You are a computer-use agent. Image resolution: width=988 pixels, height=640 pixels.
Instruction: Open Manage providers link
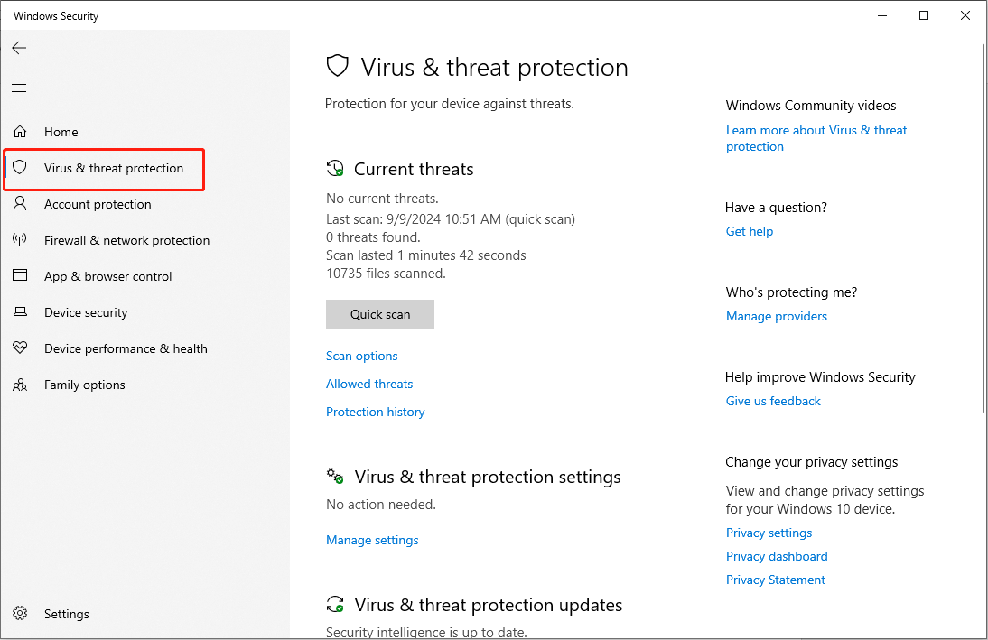777,316
